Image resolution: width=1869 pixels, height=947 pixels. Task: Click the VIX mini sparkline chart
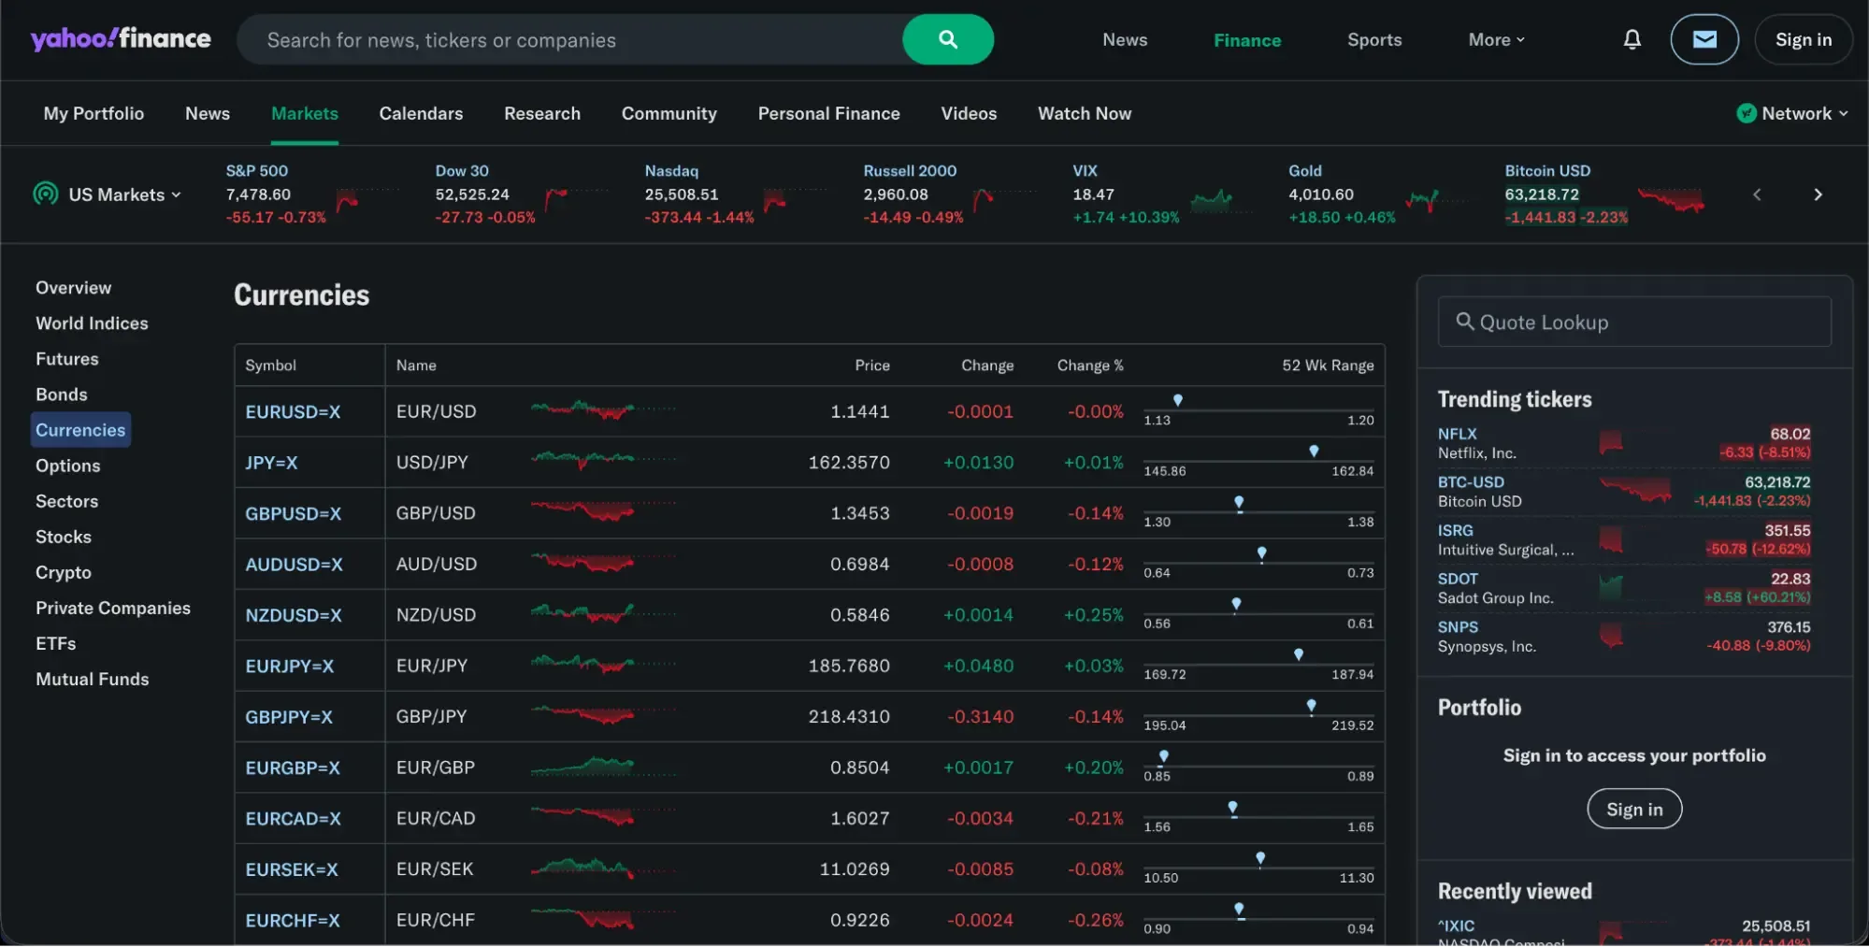tap(1221, 199)
